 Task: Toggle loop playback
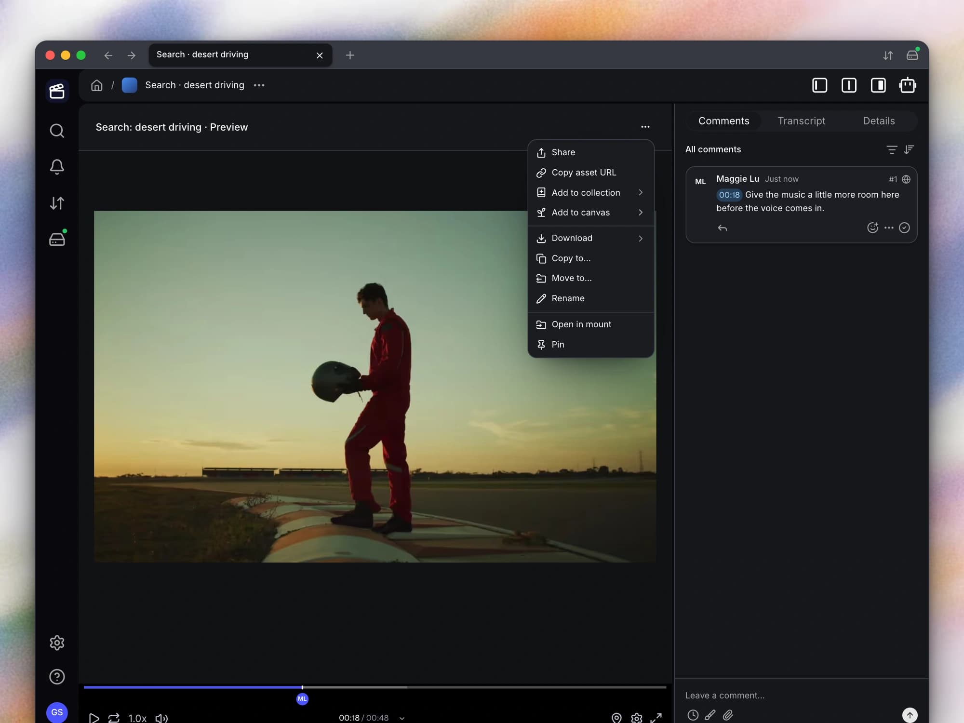tap(114, 718)
